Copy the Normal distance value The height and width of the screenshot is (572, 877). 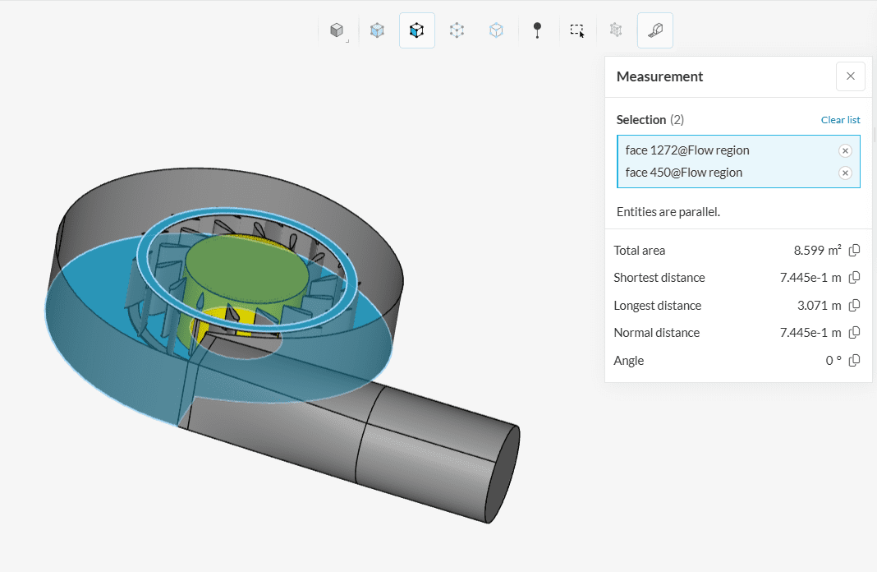click(x=854, y=333)
